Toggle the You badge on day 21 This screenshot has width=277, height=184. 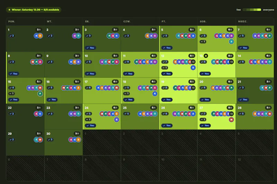point(243,100)
